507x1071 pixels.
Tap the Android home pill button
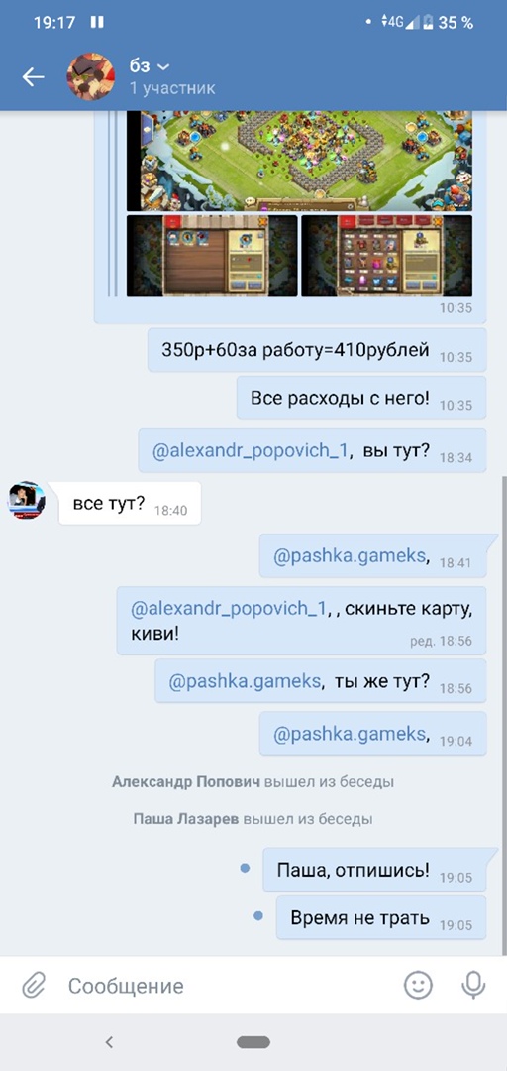253,1042
